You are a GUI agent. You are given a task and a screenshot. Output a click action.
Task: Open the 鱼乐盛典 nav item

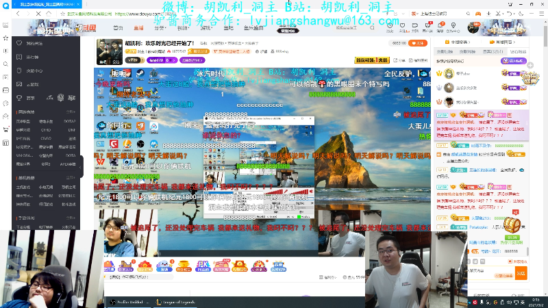click(x=253, y=28)
